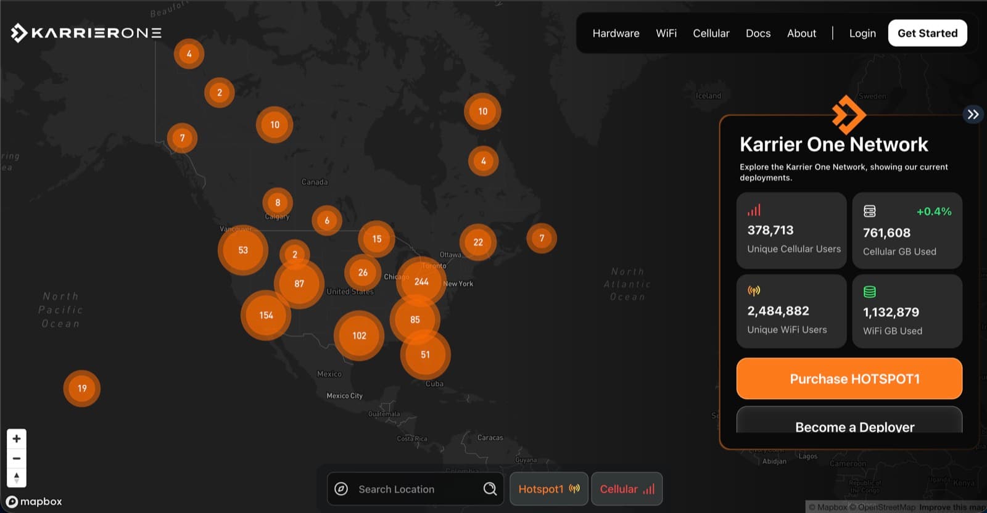Click the 51 map cluster
Screen dimensions: 987x513
425,355
